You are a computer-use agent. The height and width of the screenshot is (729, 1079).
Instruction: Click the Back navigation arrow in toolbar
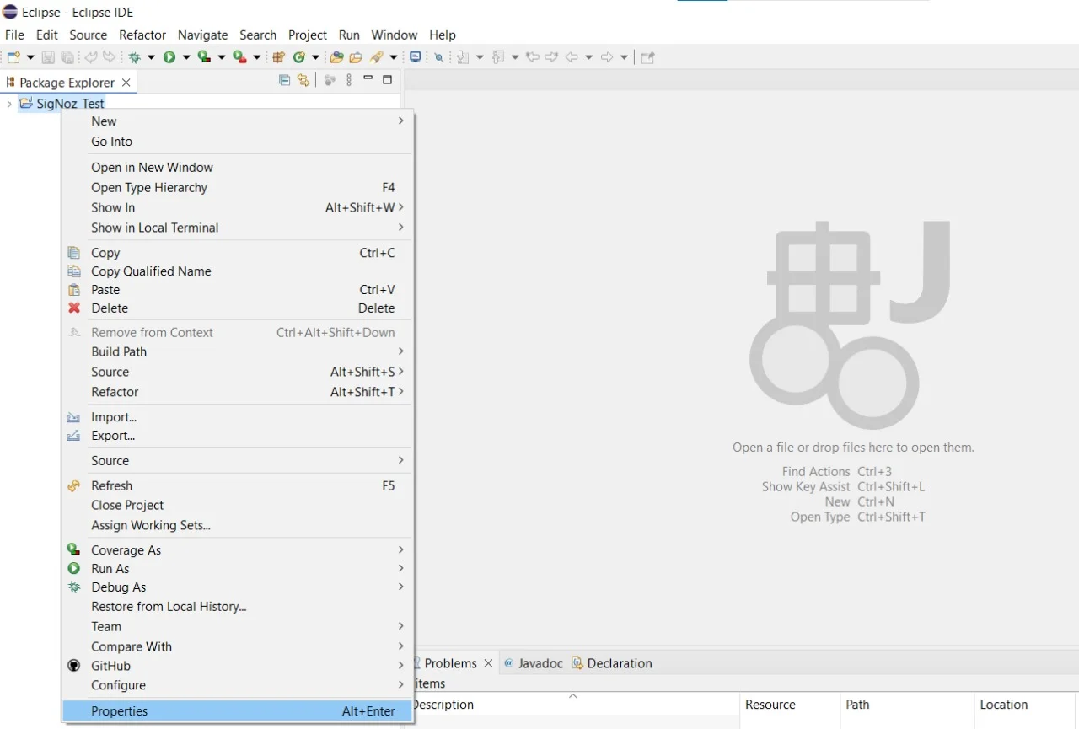point(572,57)
